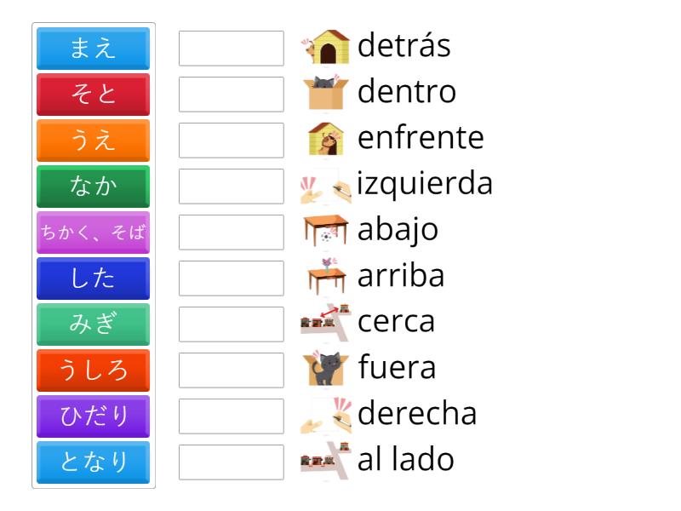Click the empty answer box beside detrás
This screenshot has height=511, width=681.
tap(231, 49)
